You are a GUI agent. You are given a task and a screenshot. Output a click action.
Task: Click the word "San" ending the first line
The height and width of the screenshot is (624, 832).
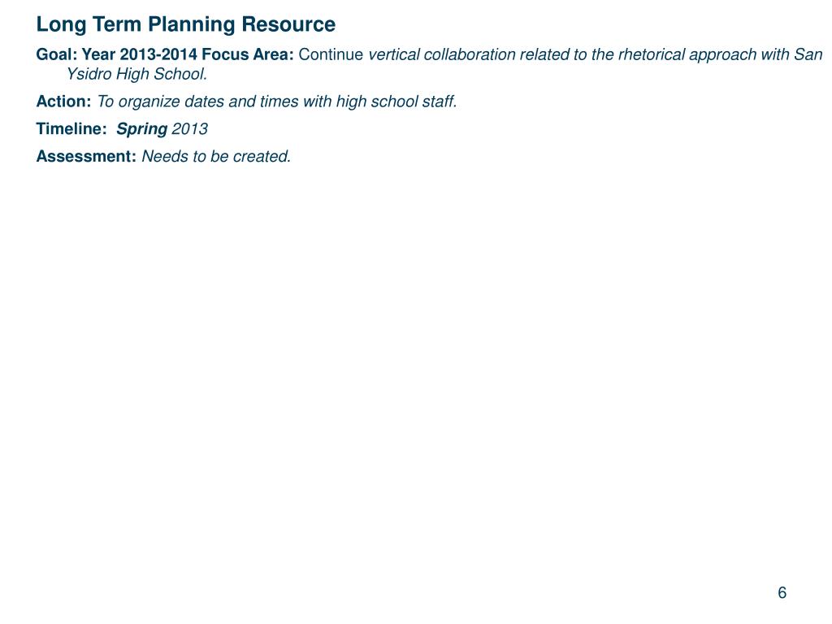coord(808,55)
